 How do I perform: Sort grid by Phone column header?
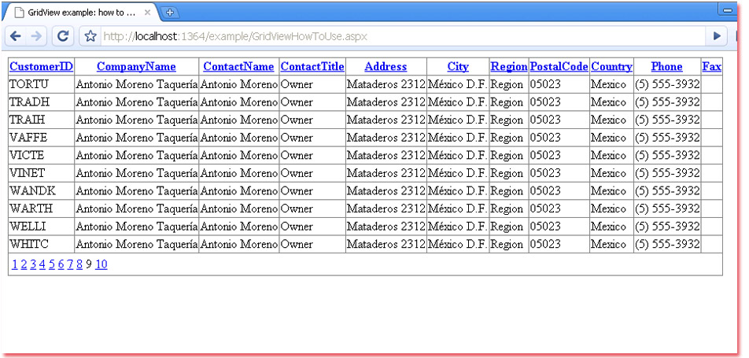point(666,67)
